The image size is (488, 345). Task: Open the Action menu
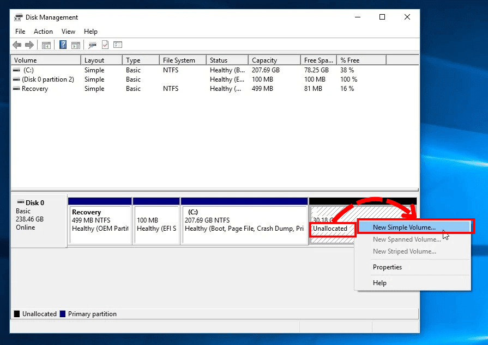(x=43, y=31)
